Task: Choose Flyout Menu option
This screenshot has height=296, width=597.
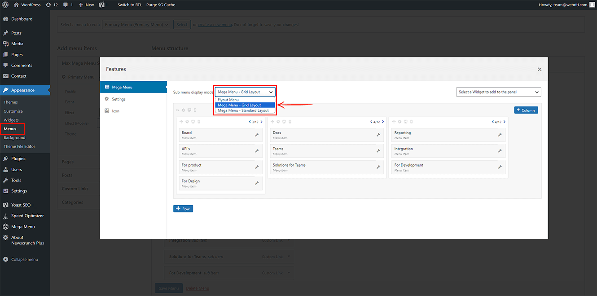Action: (x=245, y=100)
